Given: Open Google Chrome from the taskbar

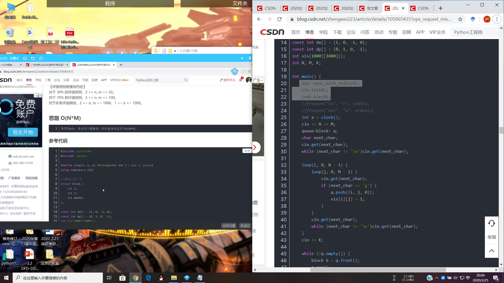Looking at the screenshot, I should [135, 278].
